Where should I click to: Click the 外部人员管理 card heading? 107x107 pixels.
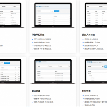click(88, 35)
